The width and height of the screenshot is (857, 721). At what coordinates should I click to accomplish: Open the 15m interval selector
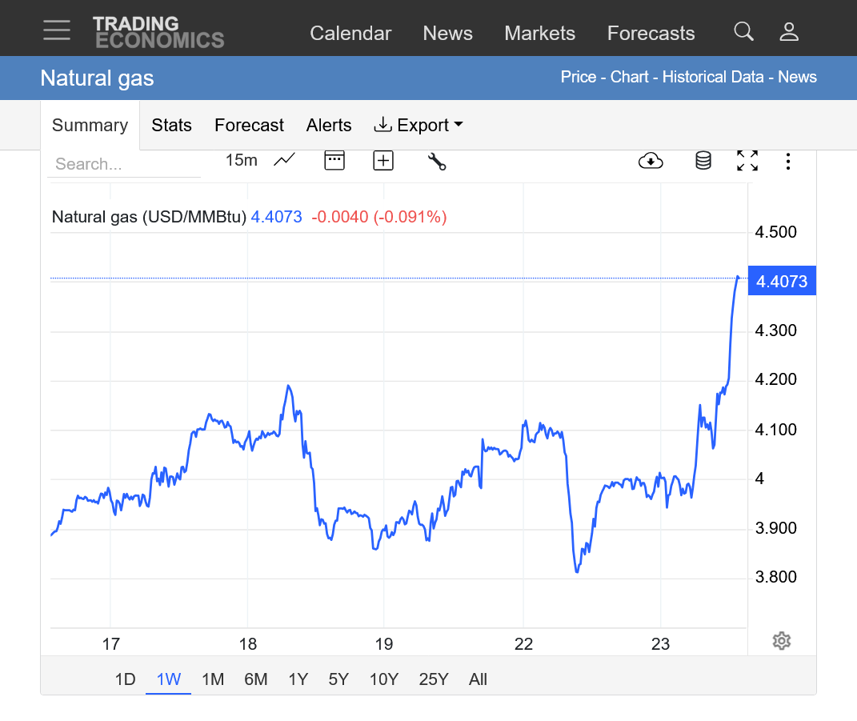tap(241, 160)
